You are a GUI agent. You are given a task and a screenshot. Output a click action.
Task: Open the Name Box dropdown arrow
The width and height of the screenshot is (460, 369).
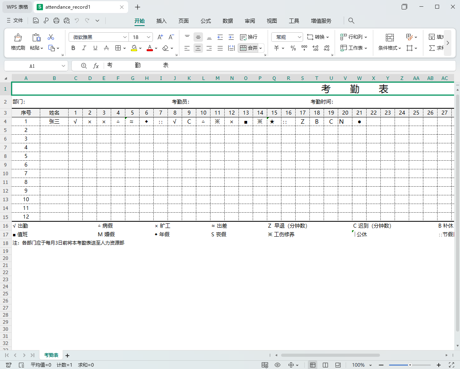[63, 66]
